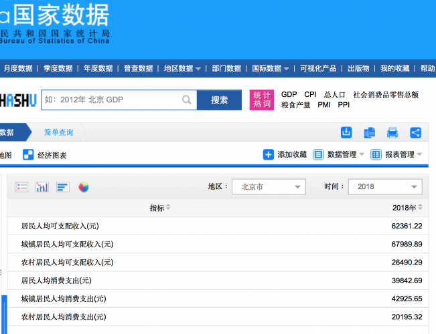Open the 地区 dropdown showing 北京市
Viewport: 436px width, 334px height.
[x=269, y=187]
